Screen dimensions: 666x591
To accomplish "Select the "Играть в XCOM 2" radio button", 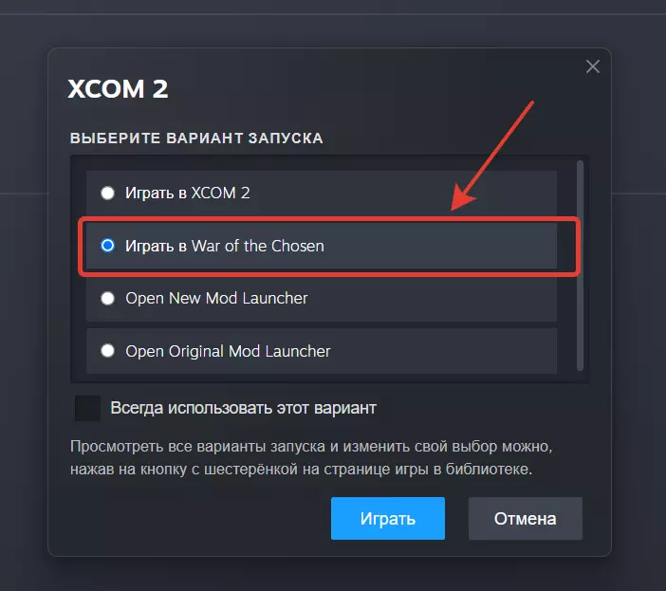I will 107,193.
